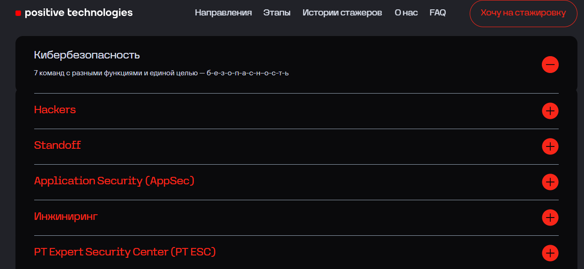Click the PT Expert Security Center heading
The height and width of the screenshot is (269, 584).
pos(125,252)
